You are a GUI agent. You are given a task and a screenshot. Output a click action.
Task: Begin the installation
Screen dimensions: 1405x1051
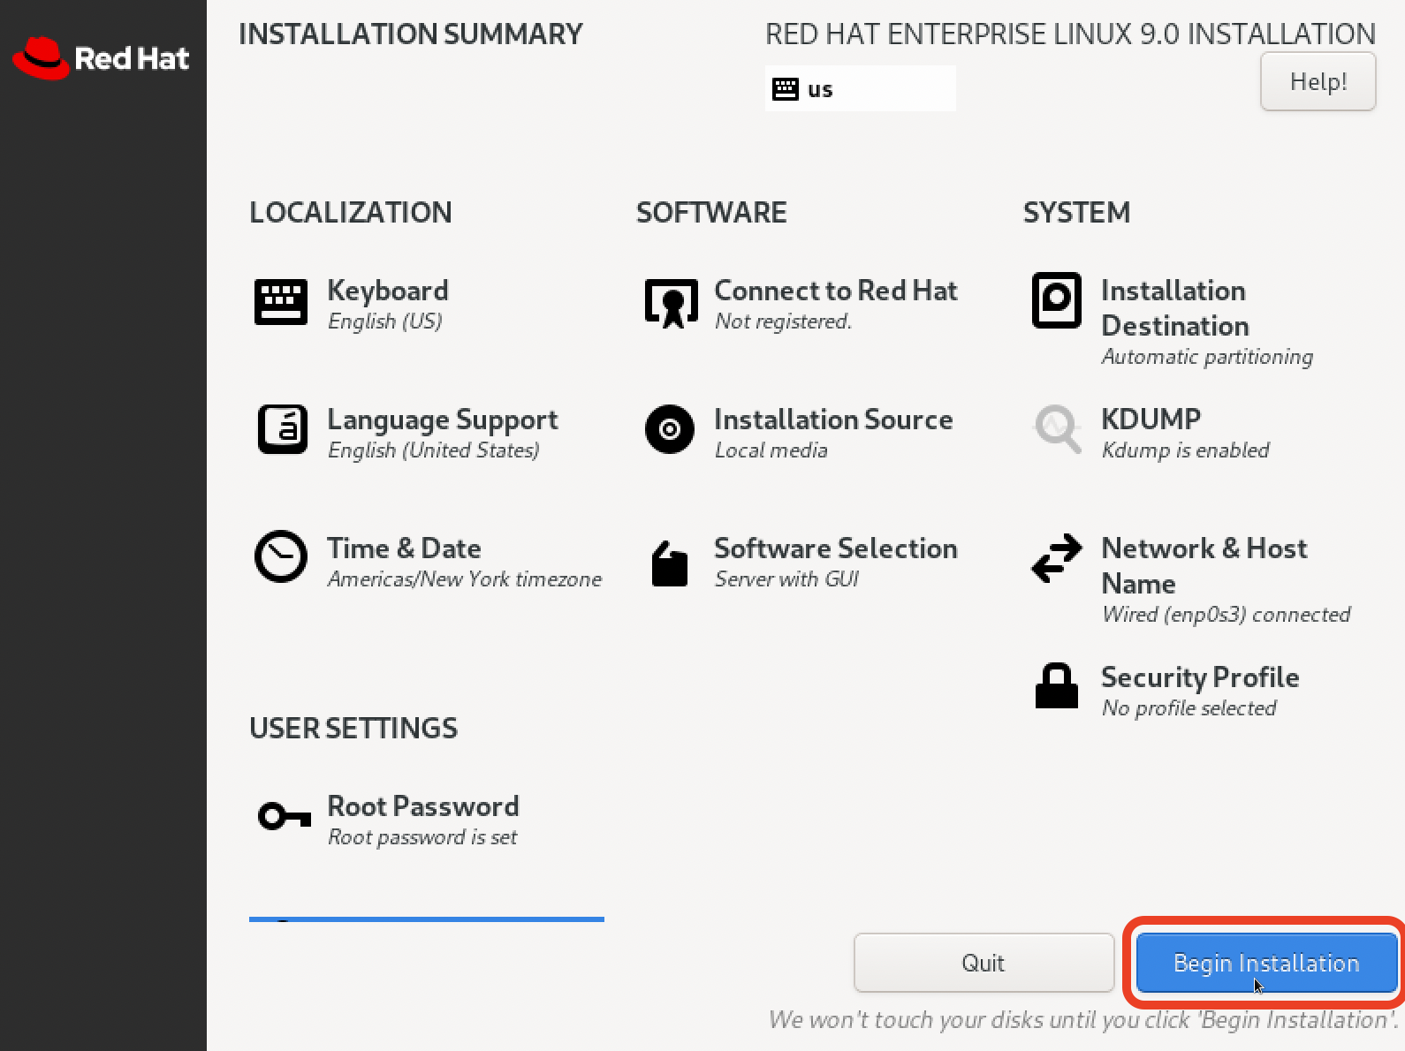1266,963
